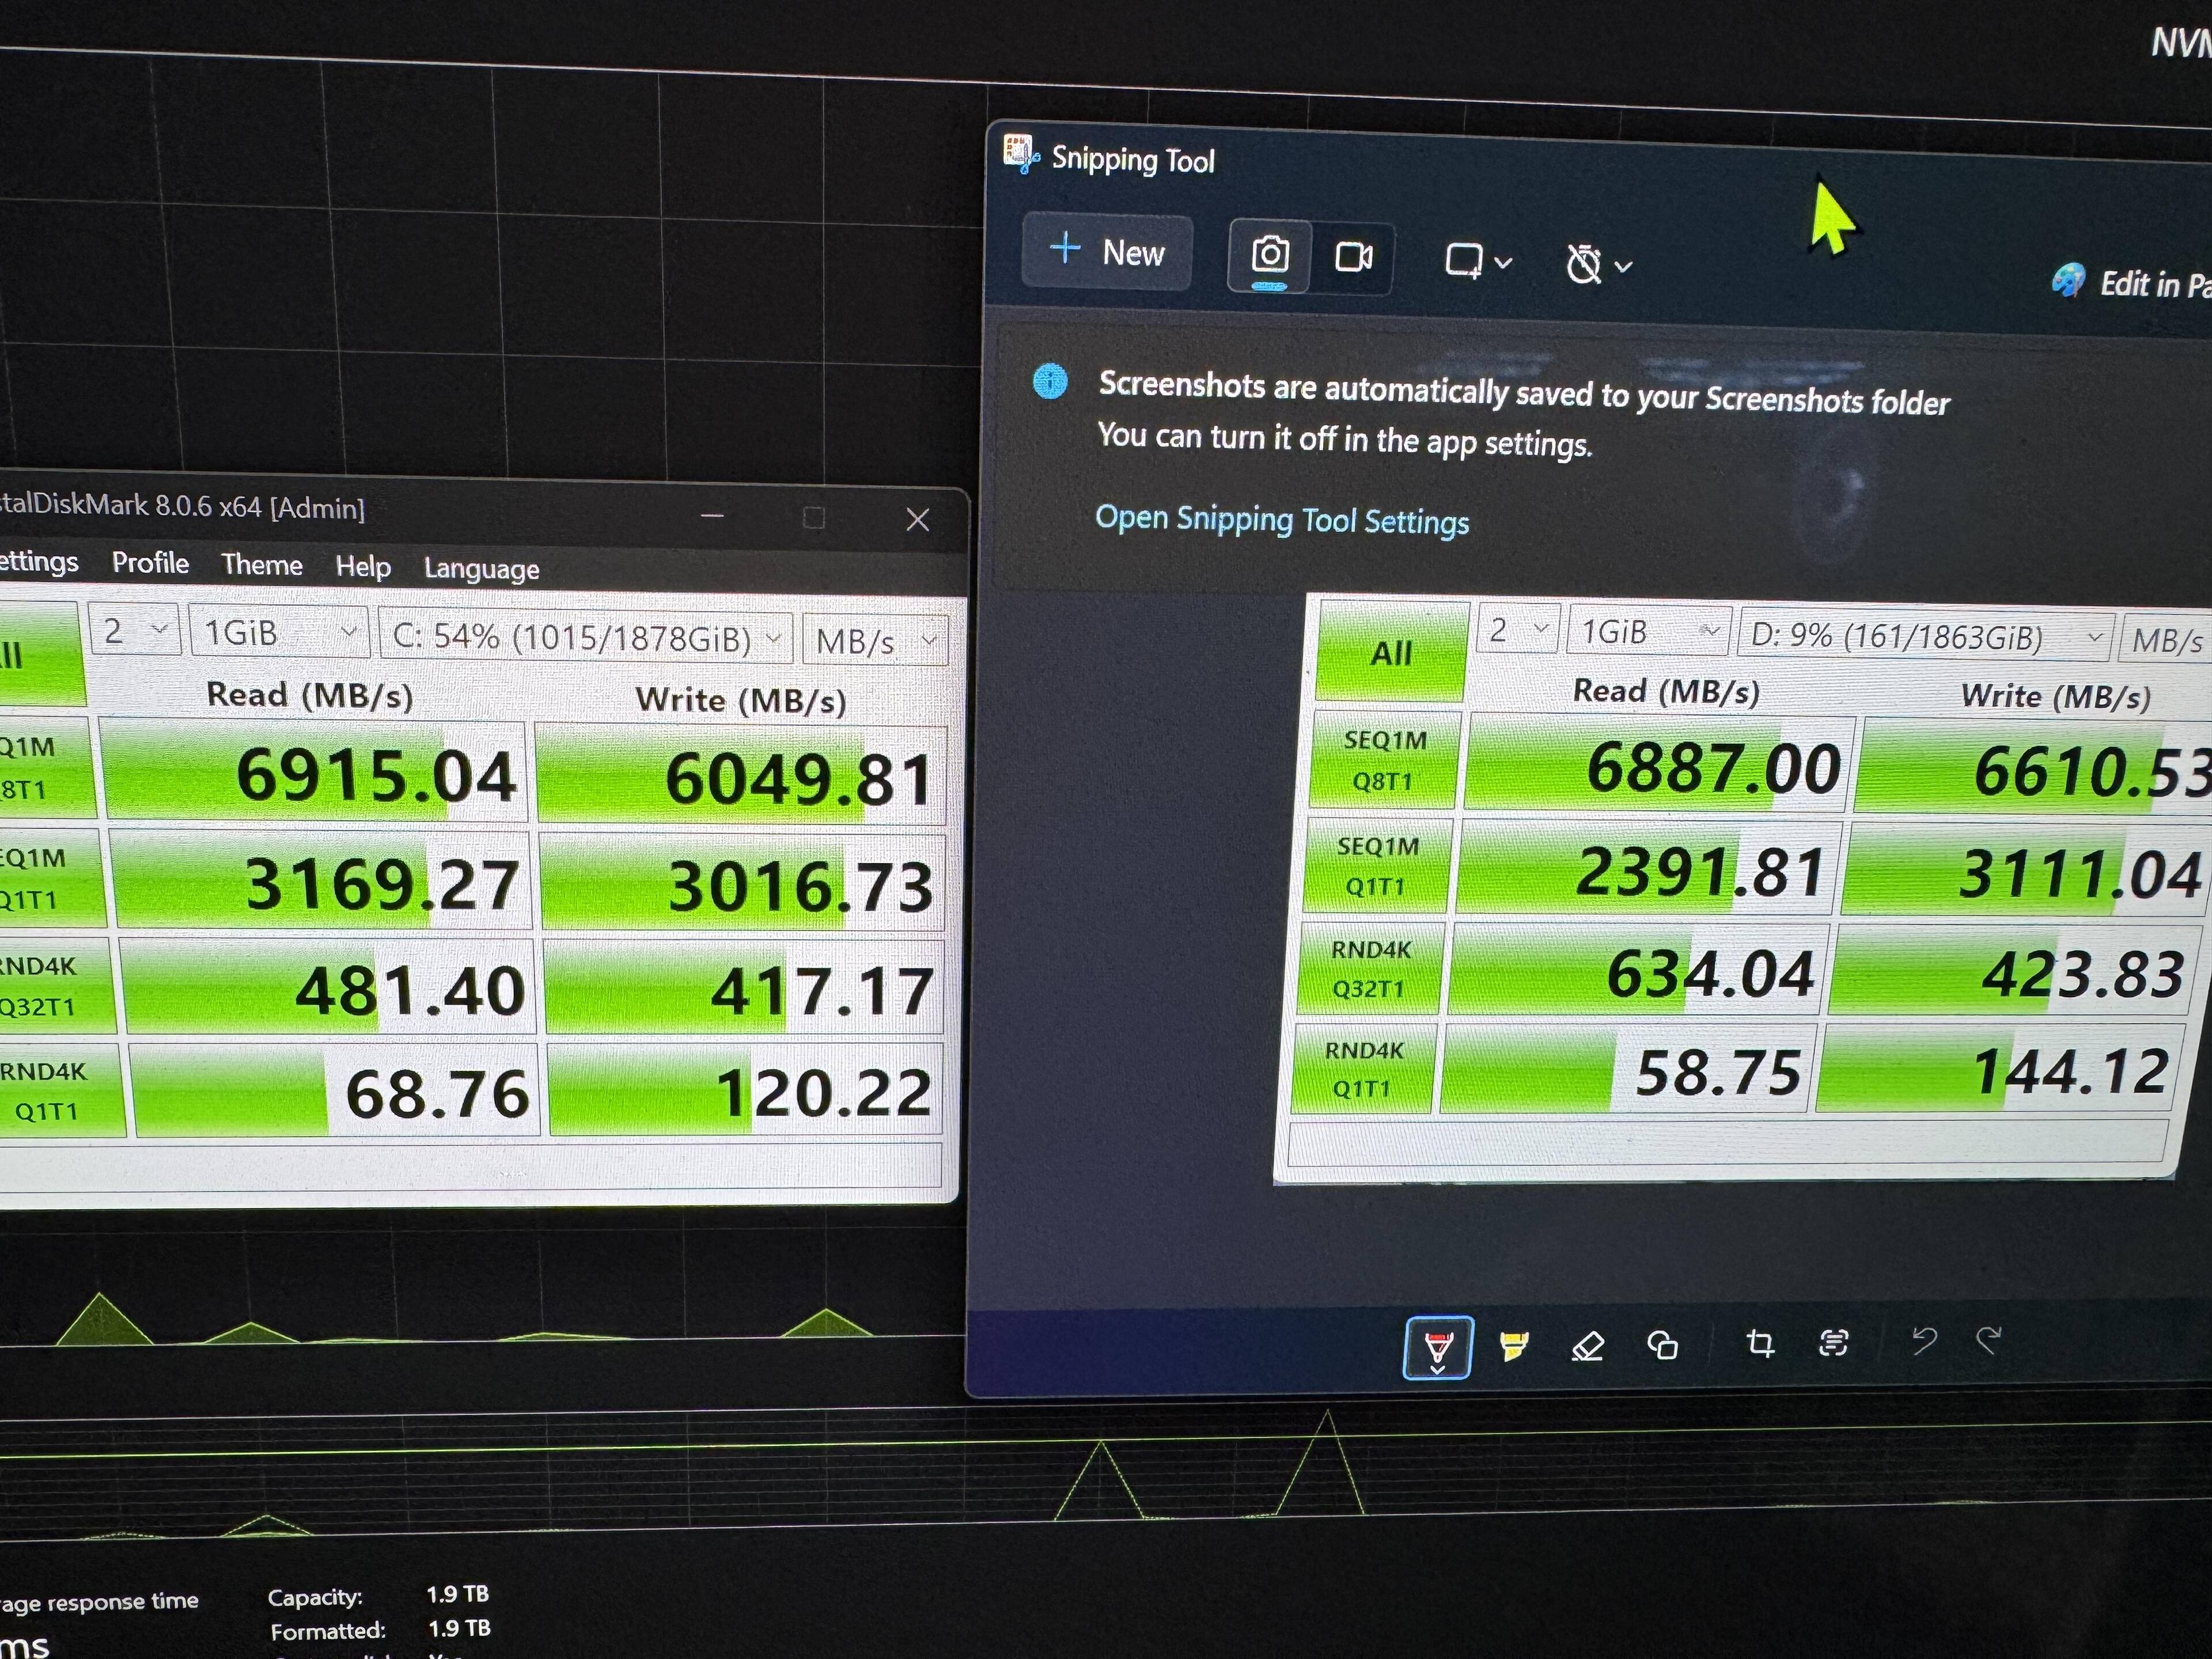Click the 58.75 value in the Snipping Tool capture
The height and width of the screenshot is (1659, 2212).
(1717, 1072)
